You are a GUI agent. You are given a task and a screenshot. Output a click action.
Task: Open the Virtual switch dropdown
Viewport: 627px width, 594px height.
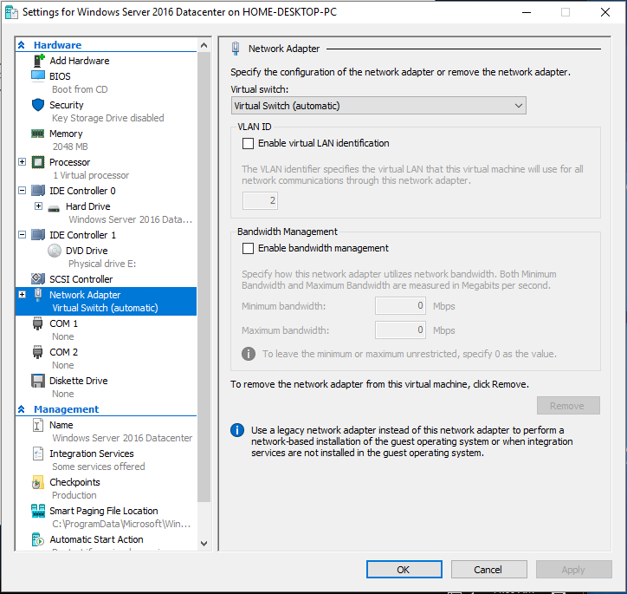coord(378,106)
